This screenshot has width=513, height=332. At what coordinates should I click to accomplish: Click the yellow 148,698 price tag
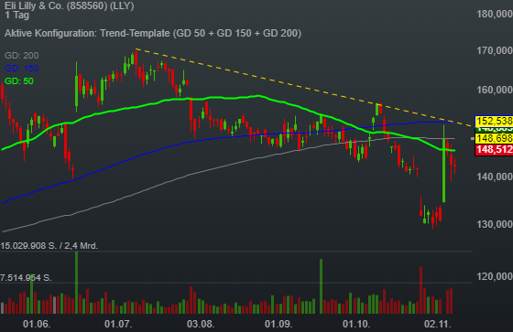[494, 138]
